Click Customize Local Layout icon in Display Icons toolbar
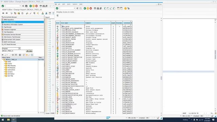217x122 pixels. click(x=129, y=8)
